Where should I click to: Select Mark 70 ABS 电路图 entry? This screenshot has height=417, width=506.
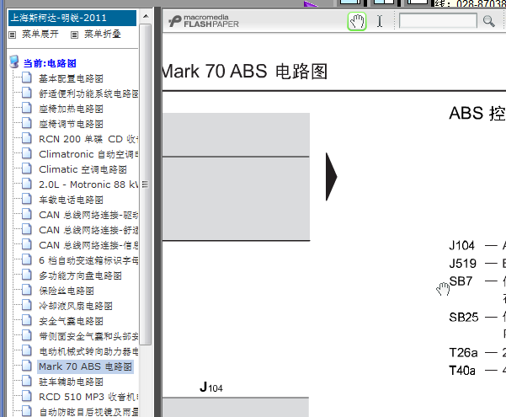[85, 367]
